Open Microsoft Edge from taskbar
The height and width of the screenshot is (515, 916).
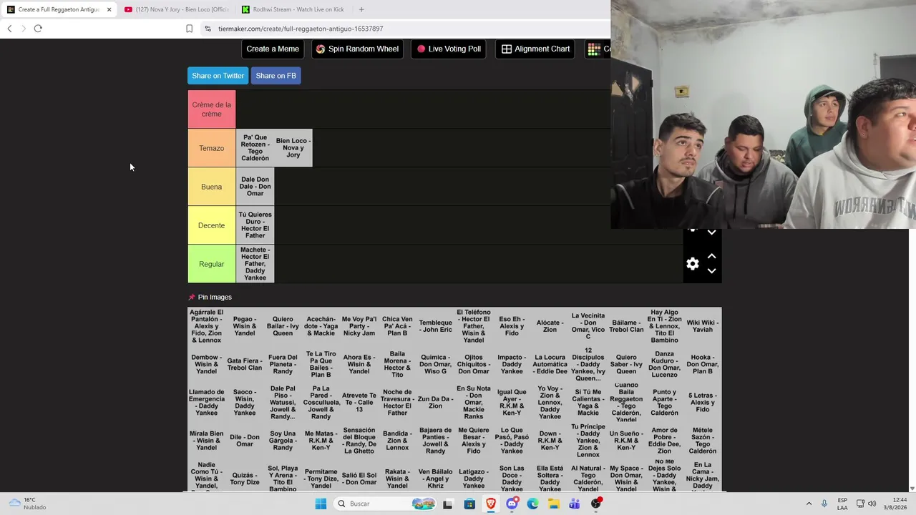point(532,504)
